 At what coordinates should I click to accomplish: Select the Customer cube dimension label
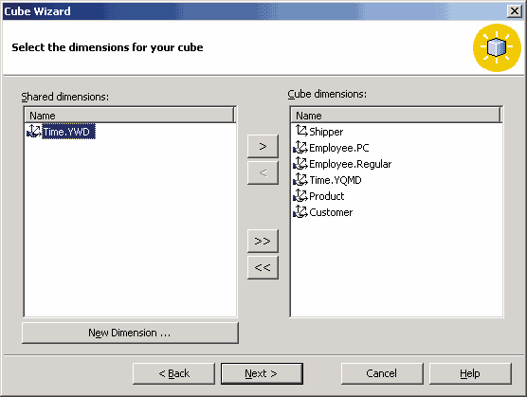(x=331, y=212)
